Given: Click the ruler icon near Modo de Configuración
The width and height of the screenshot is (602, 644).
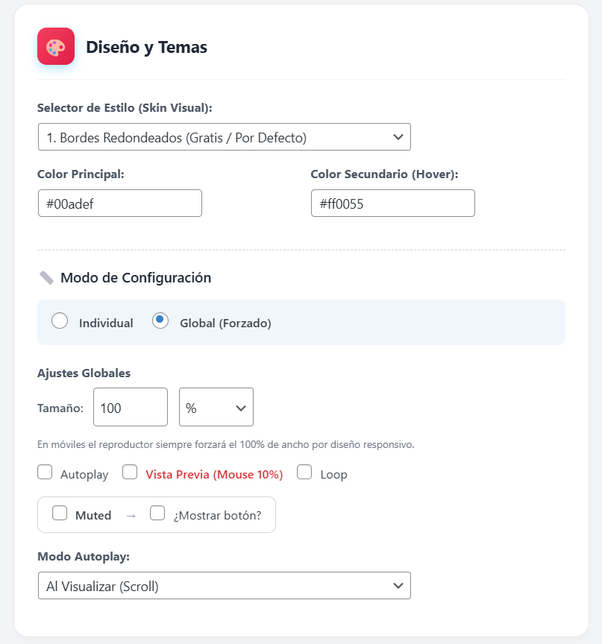Looking at the screenshot, I should 46,278.
